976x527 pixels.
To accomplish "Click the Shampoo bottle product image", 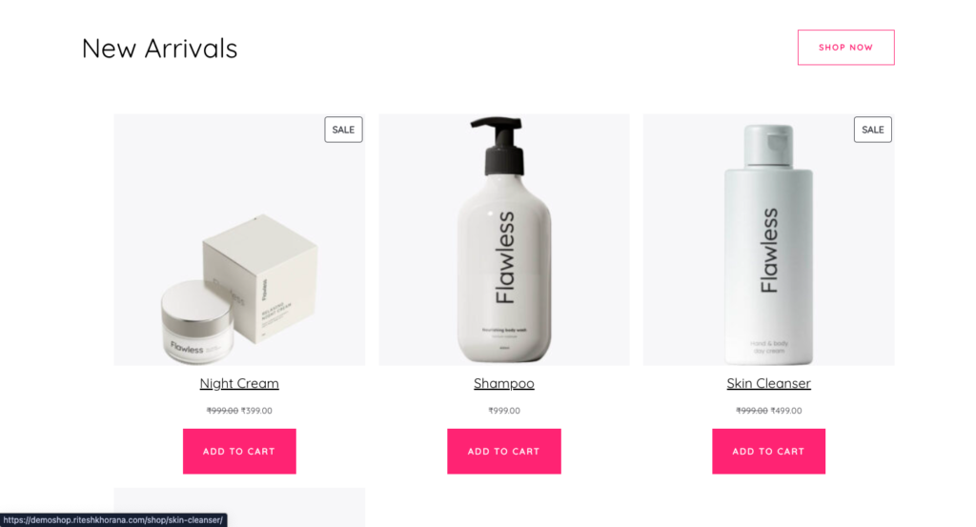I will click(x=503, y=239).
